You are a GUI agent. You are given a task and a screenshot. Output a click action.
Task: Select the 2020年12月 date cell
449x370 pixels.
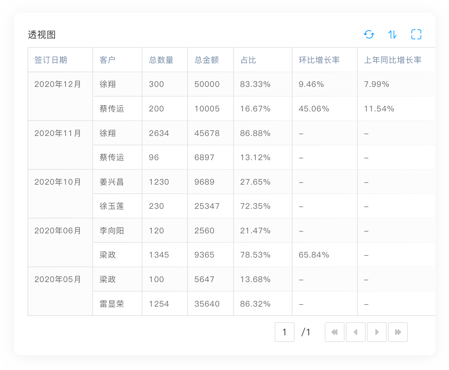(58, 84)
